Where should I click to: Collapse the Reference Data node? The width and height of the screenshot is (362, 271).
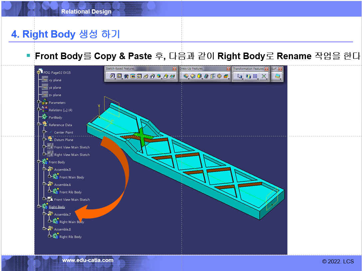pyautogui.click(x=39, y=125)
